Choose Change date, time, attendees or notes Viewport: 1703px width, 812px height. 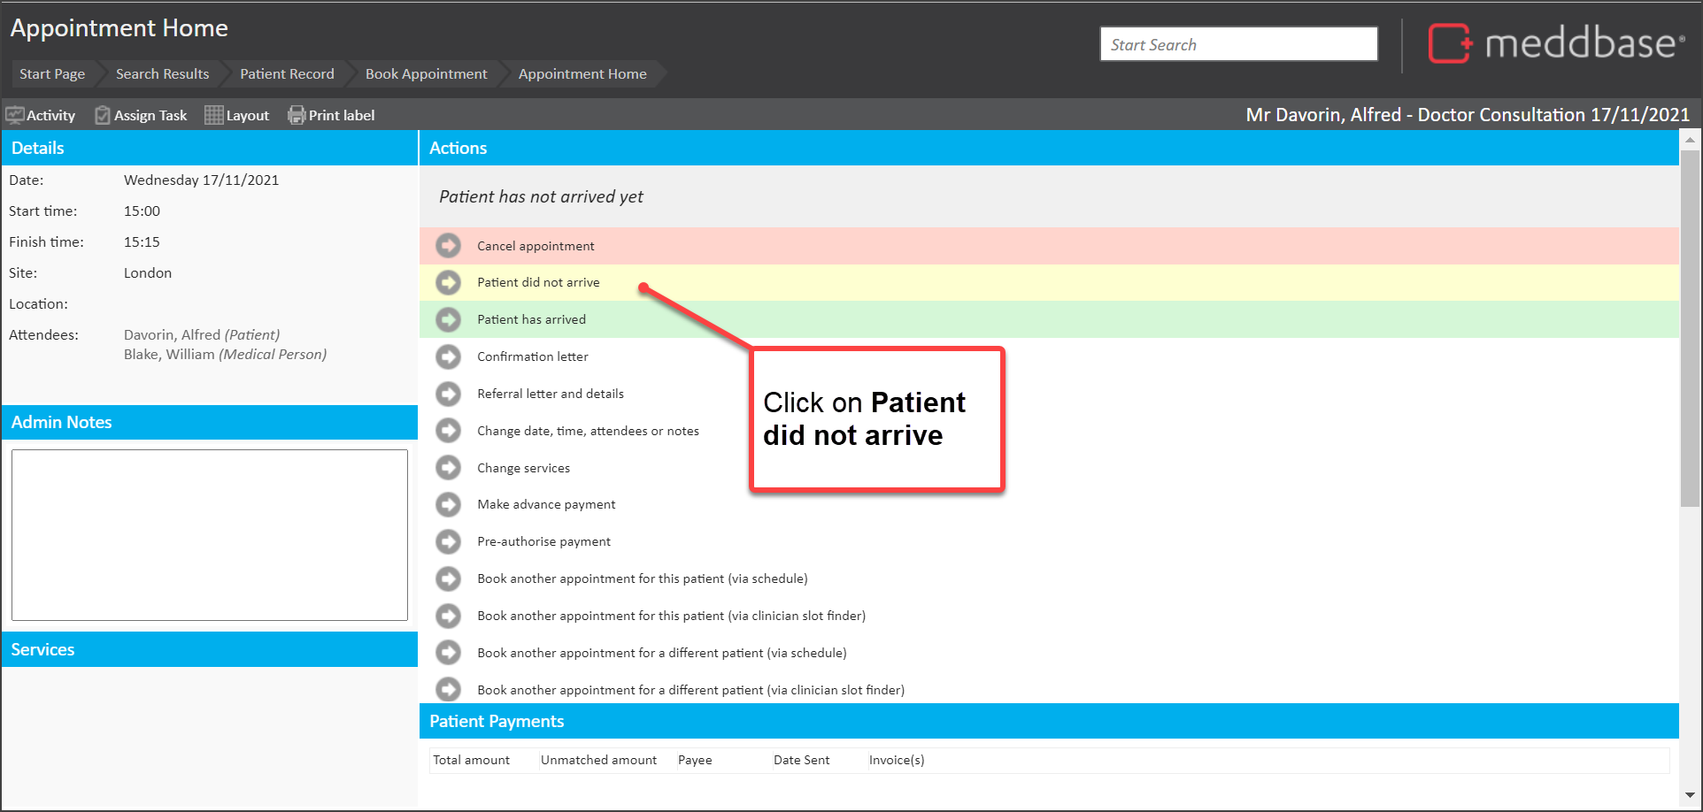click(588, 431)
